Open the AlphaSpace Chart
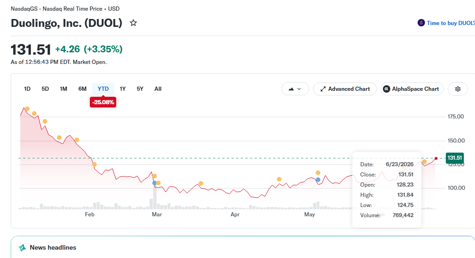475x258 pixels. tap(412, 89)
